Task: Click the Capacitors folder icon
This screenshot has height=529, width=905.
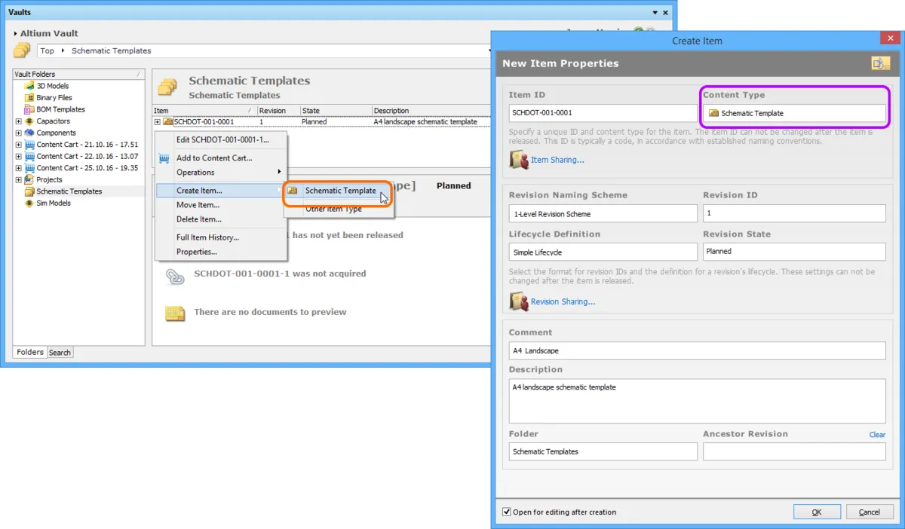Action: [x=29, y=121]
